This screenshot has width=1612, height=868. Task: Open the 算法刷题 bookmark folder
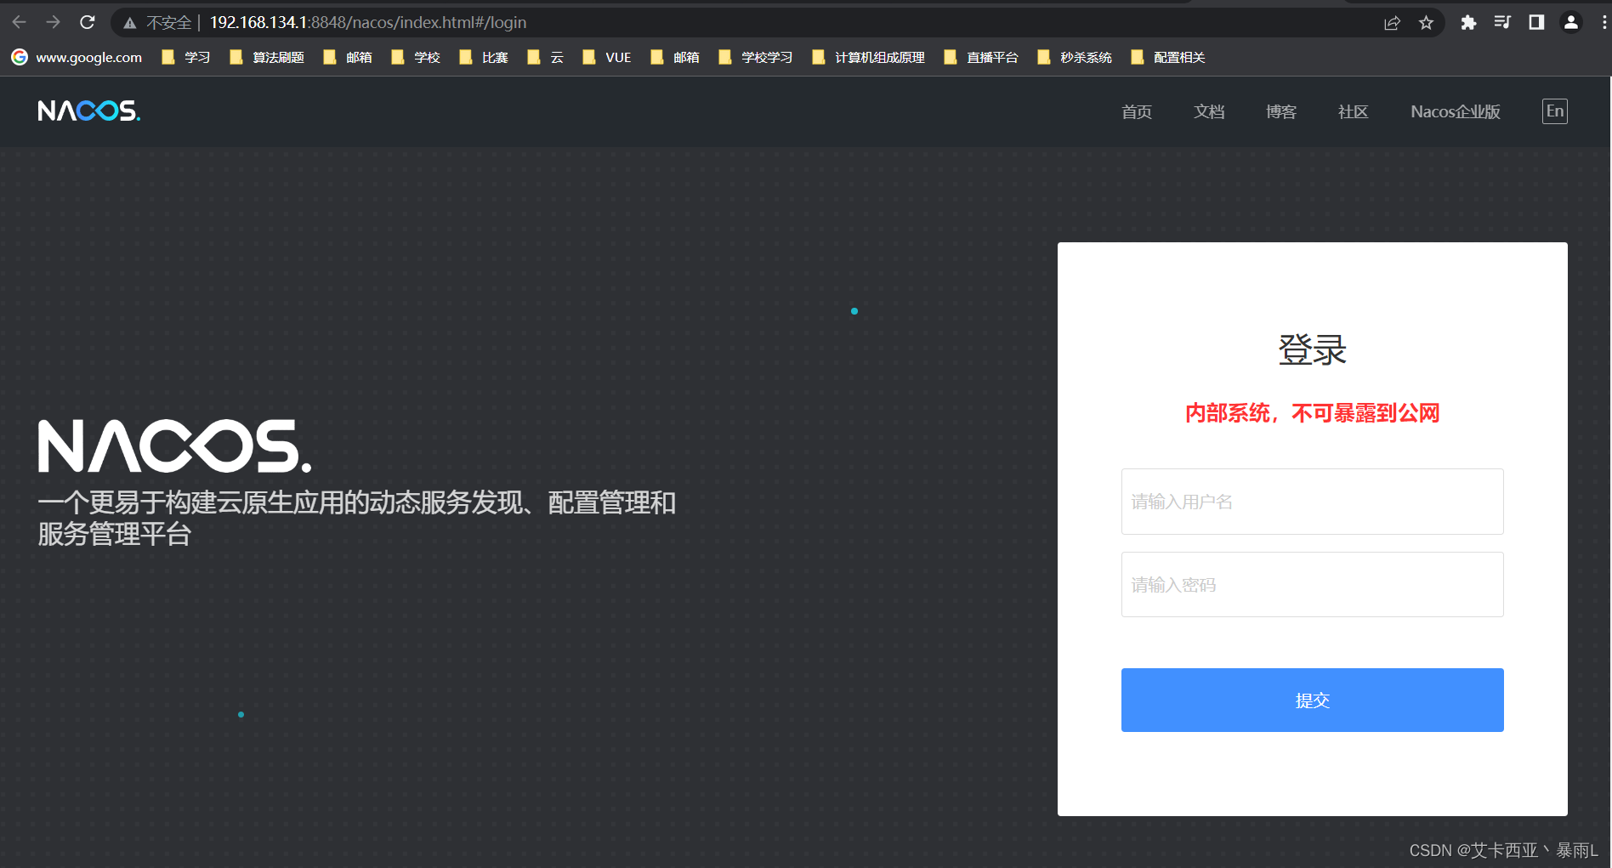pos(267,57)
